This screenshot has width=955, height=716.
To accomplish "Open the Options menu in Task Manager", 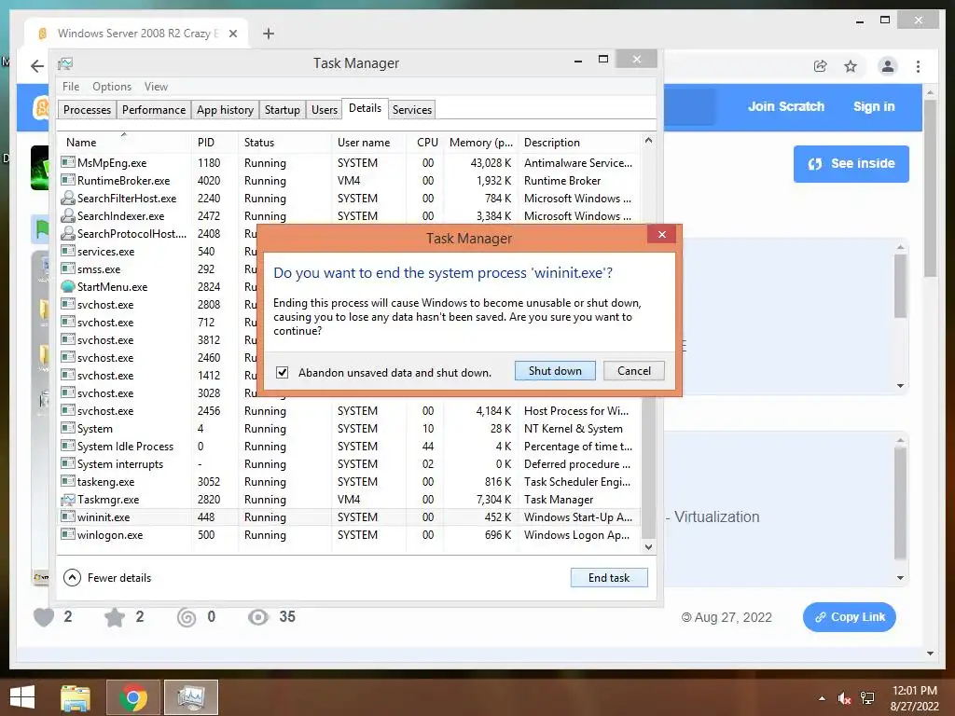I will [x=112, y=87].
